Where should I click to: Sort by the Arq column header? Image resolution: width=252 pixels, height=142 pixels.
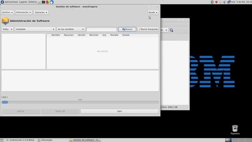(x=104, y=35)
